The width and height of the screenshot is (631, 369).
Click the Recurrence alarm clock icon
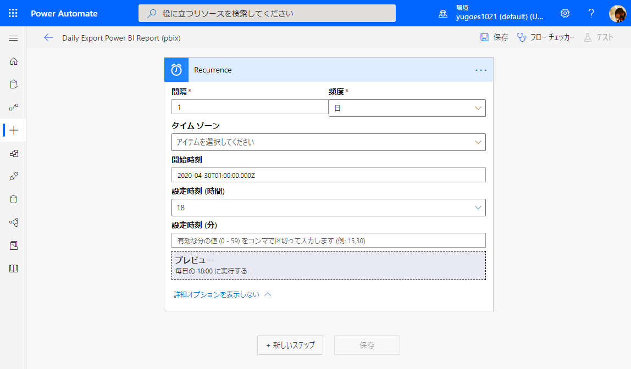[x=176, y=70]
